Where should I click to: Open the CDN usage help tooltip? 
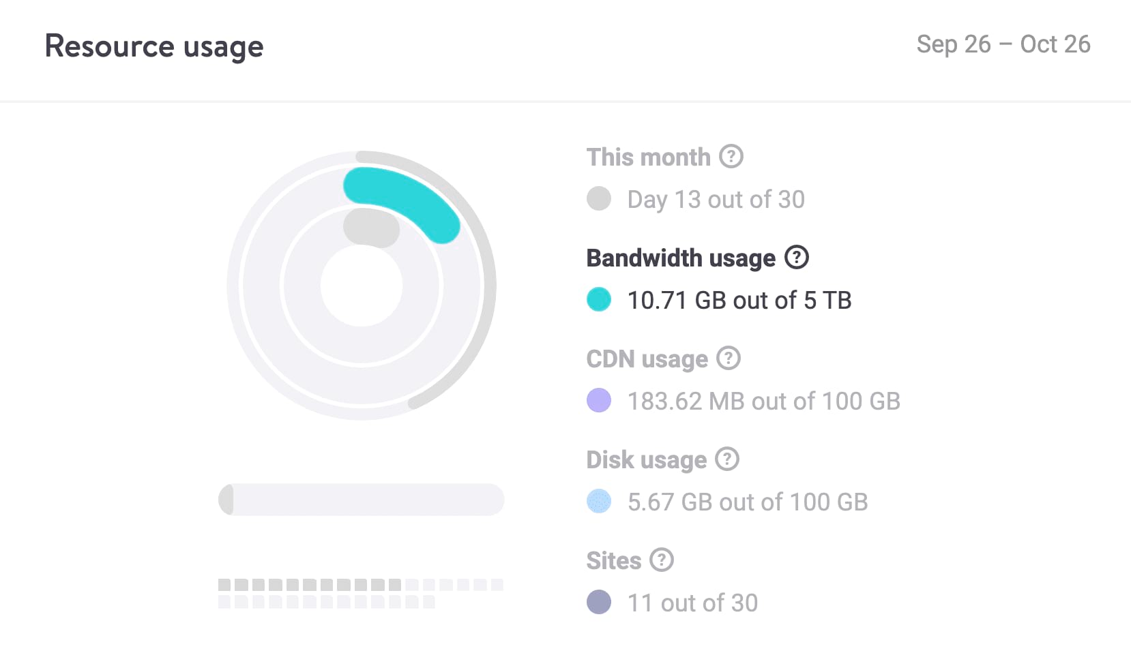(728, 359)
